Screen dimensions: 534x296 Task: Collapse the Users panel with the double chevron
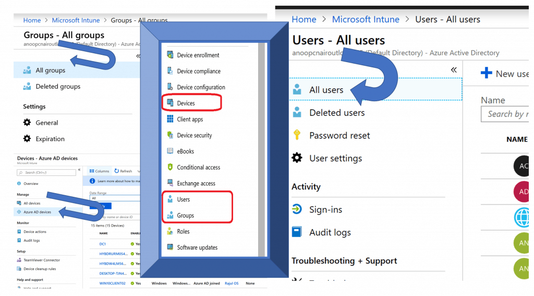tap(454, 70)
